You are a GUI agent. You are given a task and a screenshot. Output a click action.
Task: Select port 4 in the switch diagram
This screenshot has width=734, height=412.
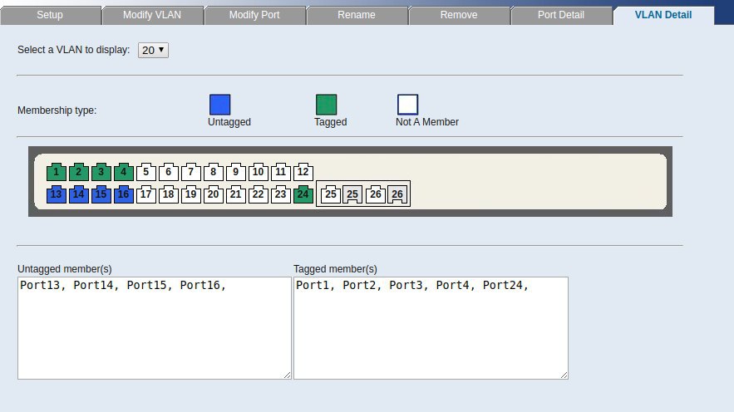coord(124,172)
